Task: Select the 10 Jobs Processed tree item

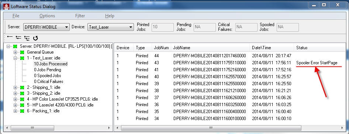Action: click(51, 64)
